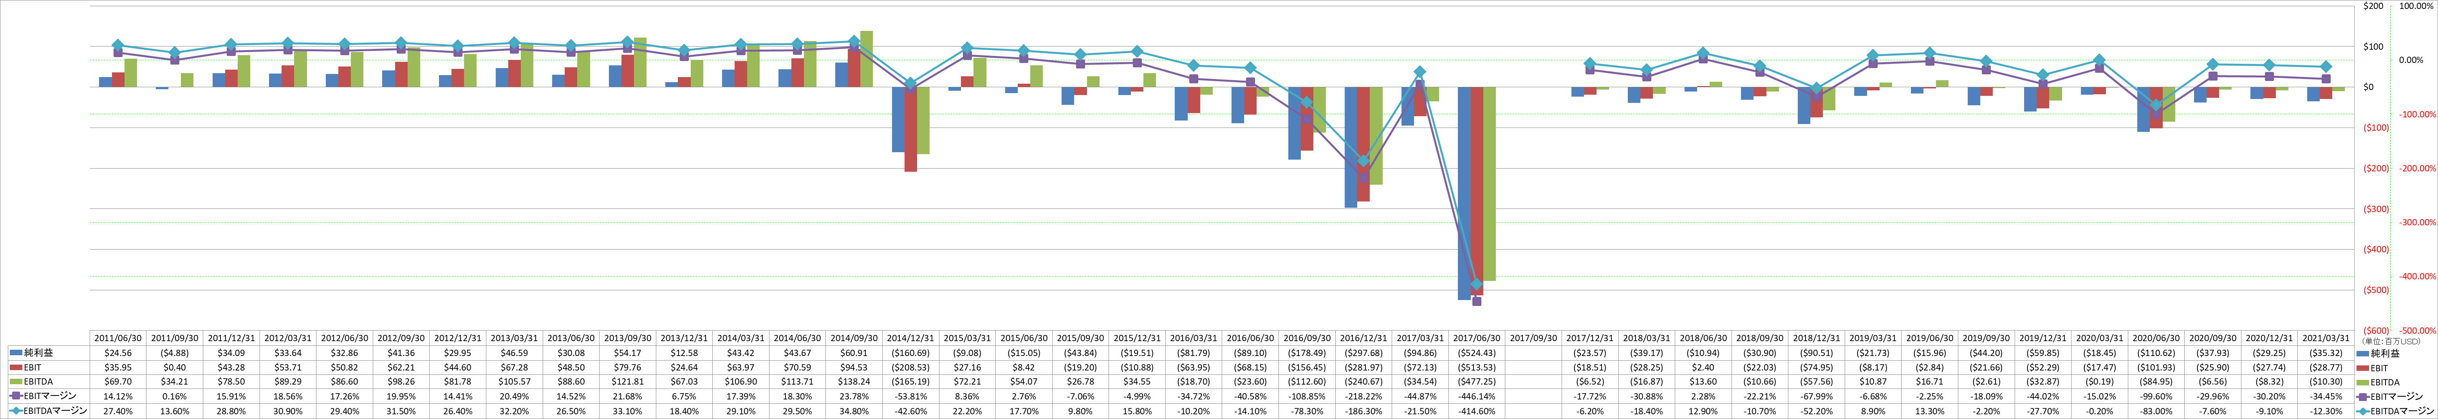
Task: Click the ($208.53) EBIT cell
Action: click(911, 368)
